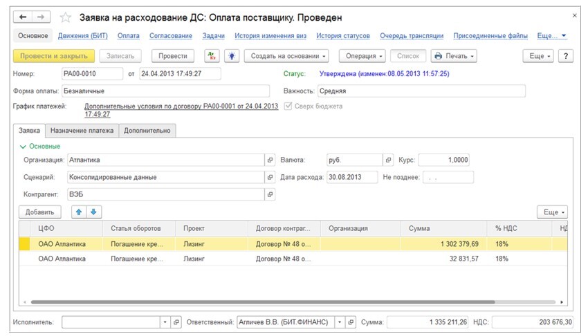
Task: Open Очередь трансляции link
Action: coord(412,35)
